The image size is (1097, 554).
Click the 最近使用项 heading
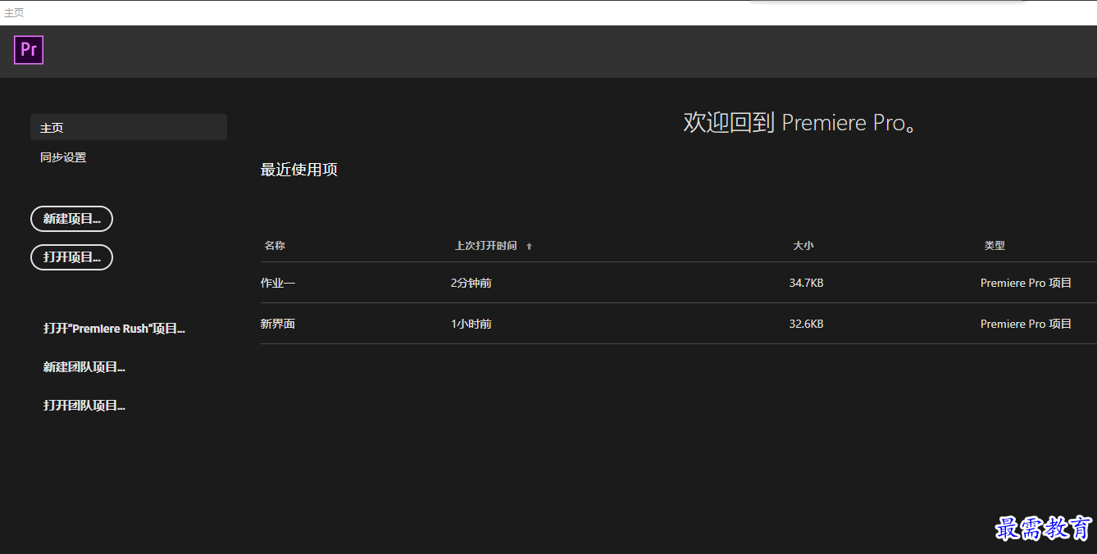pyautogui.click(x=299, y=170)
